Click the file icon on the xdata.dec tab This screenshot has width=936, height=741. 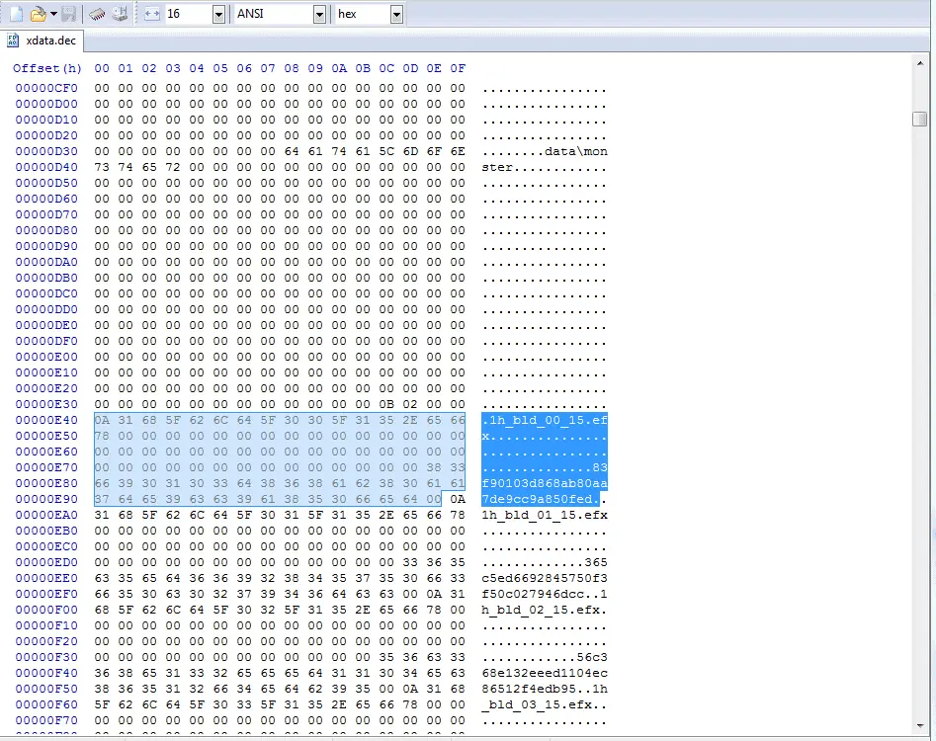pos(13,41)
